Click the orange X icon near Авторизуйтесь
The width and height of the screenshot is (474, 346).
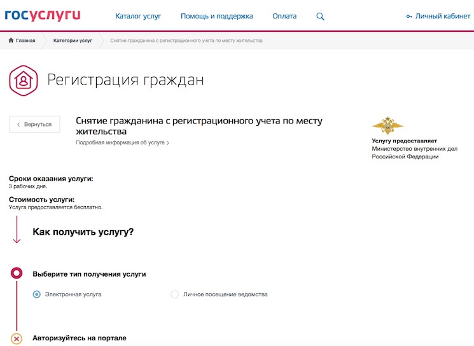[x=17, y=338]
